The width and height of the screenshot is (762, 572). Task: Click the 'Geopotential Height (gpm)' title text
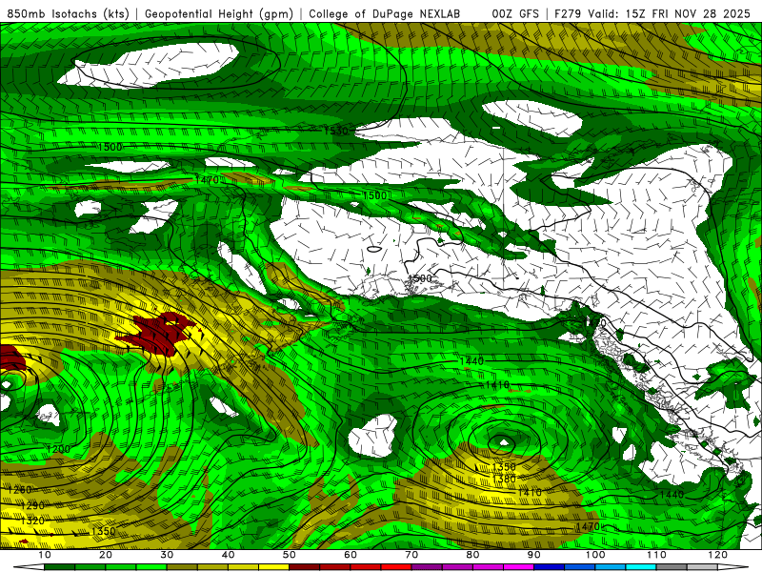click(219, 13)
